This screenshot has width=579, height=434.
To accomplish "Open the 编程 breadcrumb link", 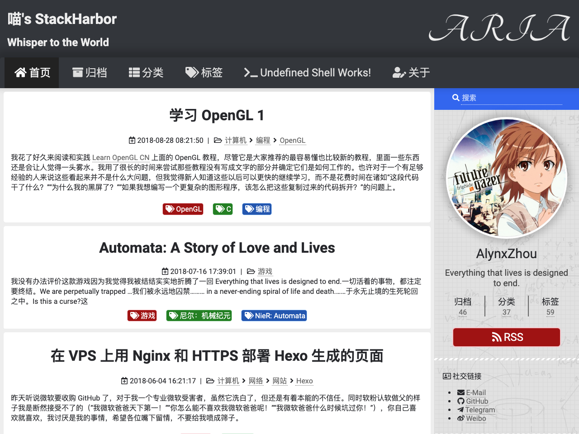I will click(x=263, y=140).
